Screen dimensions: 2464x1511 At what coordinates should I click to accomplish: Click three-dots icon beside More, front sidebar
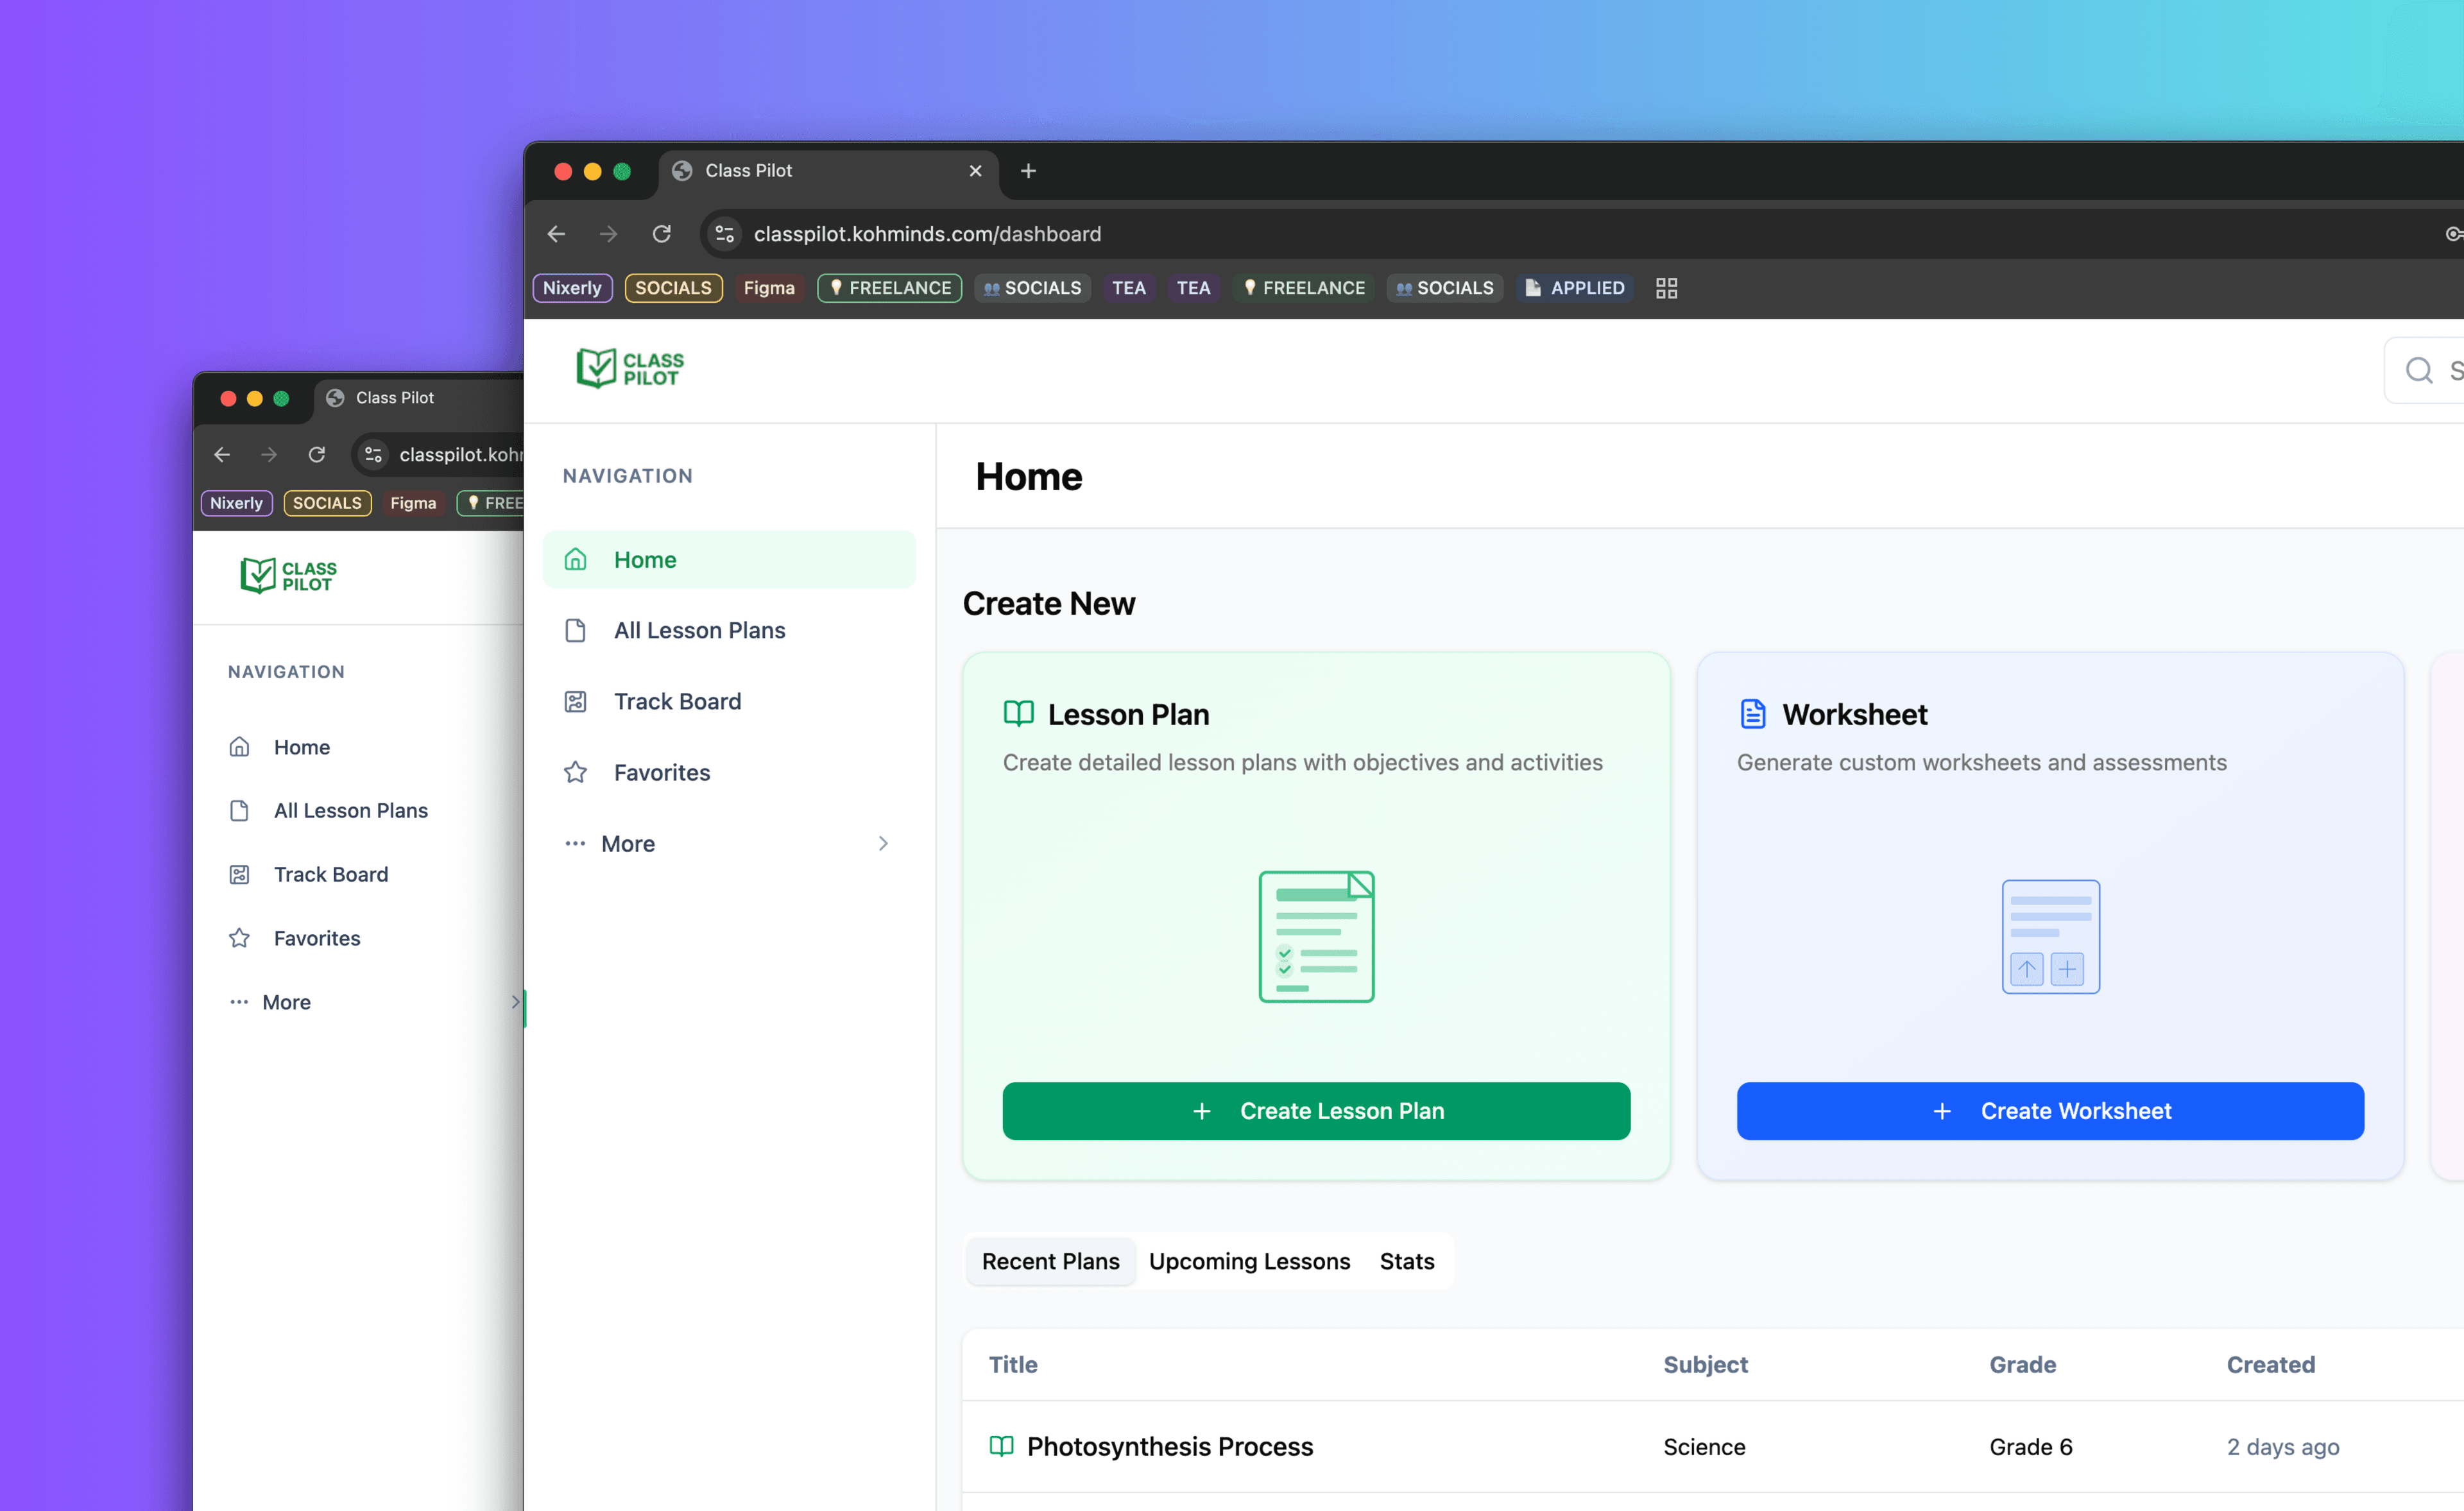(575, 844)
